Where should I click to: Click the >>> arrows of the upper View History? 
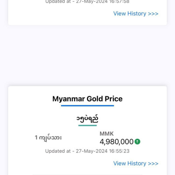click(153, 14)
